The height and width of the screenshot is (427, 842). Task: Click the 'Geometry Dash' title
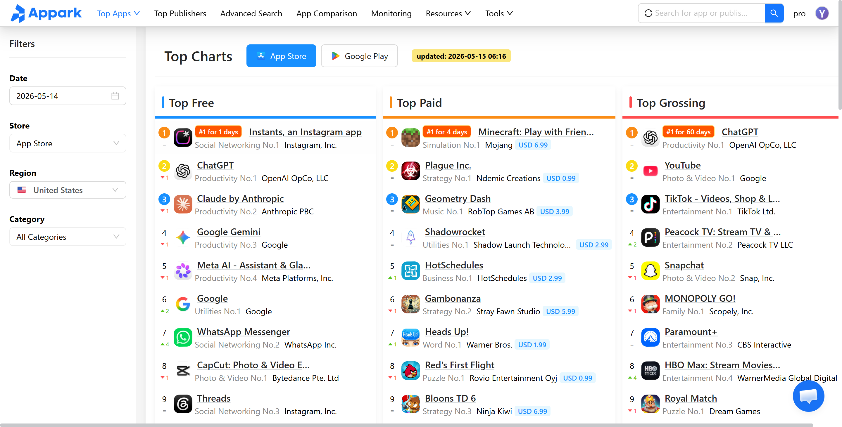pyautogui.click(x=458, y=199)
